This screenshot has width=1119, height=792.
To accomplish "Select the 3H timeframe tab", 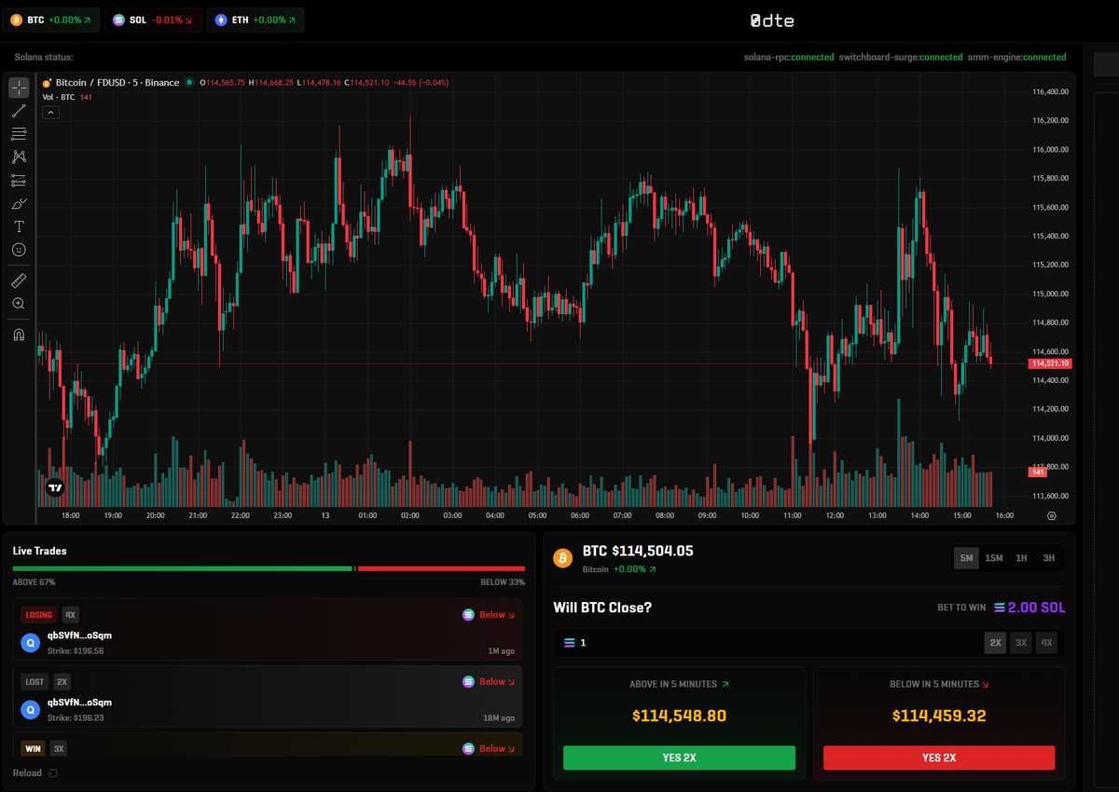I will 1048,558.
